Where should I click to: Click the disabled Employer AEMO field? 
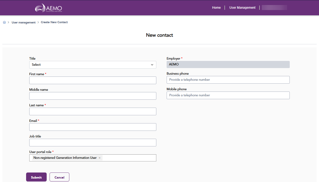pyautogui.click(x=228, y=65)
